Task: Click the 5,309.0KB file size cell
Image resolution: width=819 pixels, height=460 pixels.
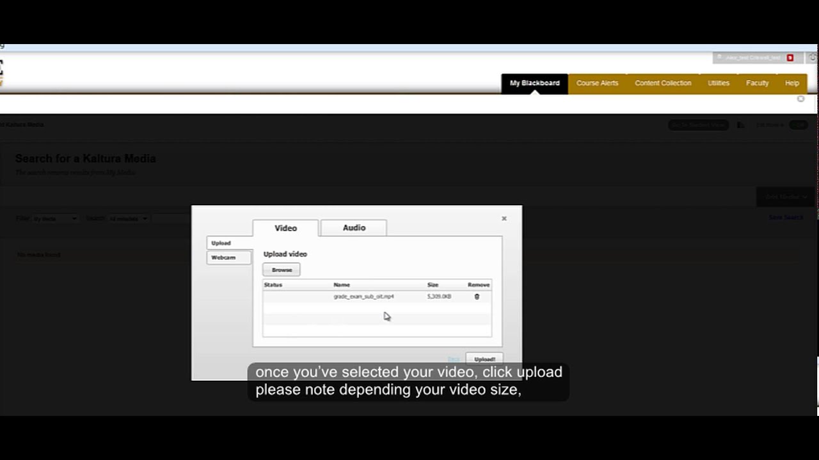Action: pyautogui.click(x=439, y=296)
